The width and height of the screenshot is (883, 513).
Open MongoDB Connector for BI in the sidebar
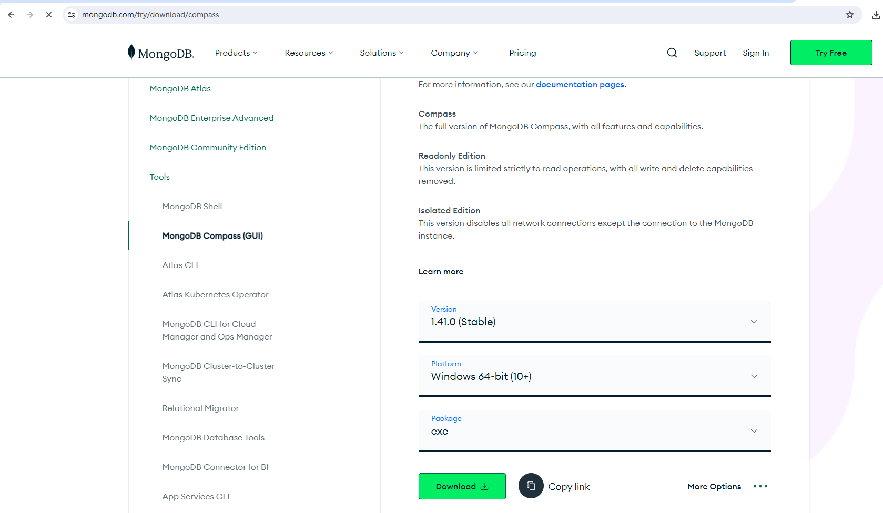(x=215, y=467)
